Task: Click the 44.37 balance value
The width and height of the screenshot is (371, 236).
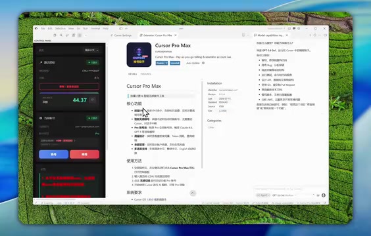Action: click(x=80, y=100)
